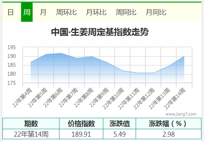Click the 22年第9周 axis label
204x142 pixels.
(99, 97)
